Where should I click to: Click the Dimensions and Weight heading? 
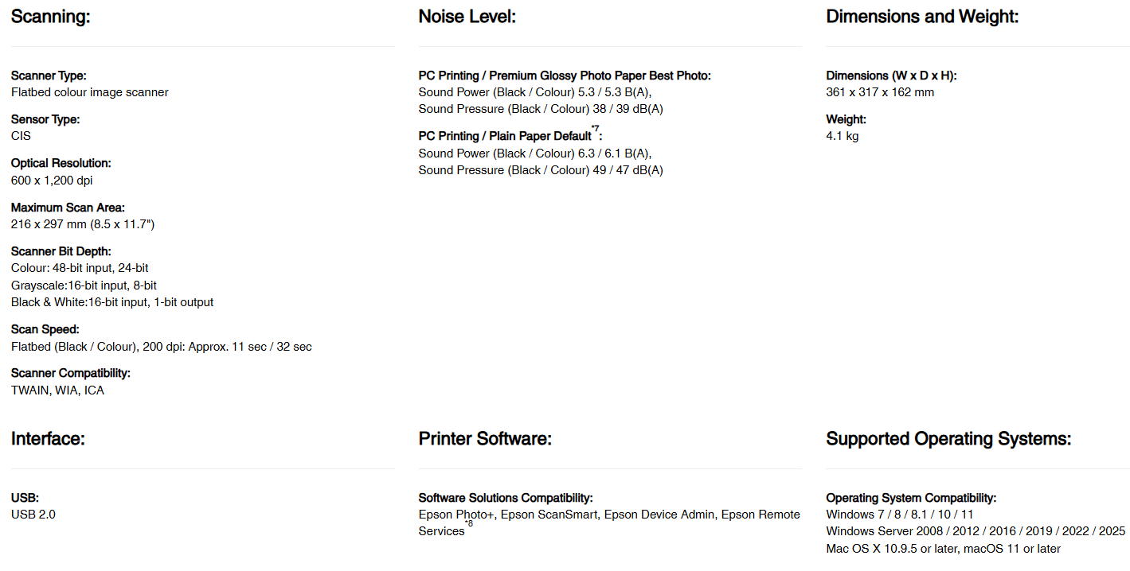tap(922, 17)
